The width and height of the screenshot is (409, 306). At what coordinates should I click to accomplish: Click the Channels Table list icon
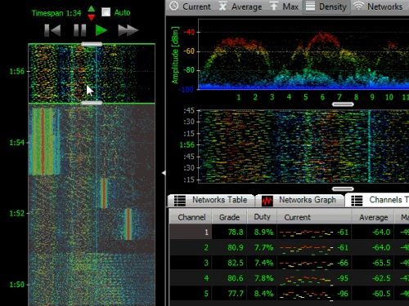(357, 201)
